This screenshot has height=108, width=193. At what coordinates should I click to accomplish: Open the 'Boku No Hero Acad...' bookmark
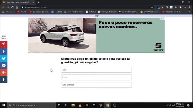click(74, 12)
